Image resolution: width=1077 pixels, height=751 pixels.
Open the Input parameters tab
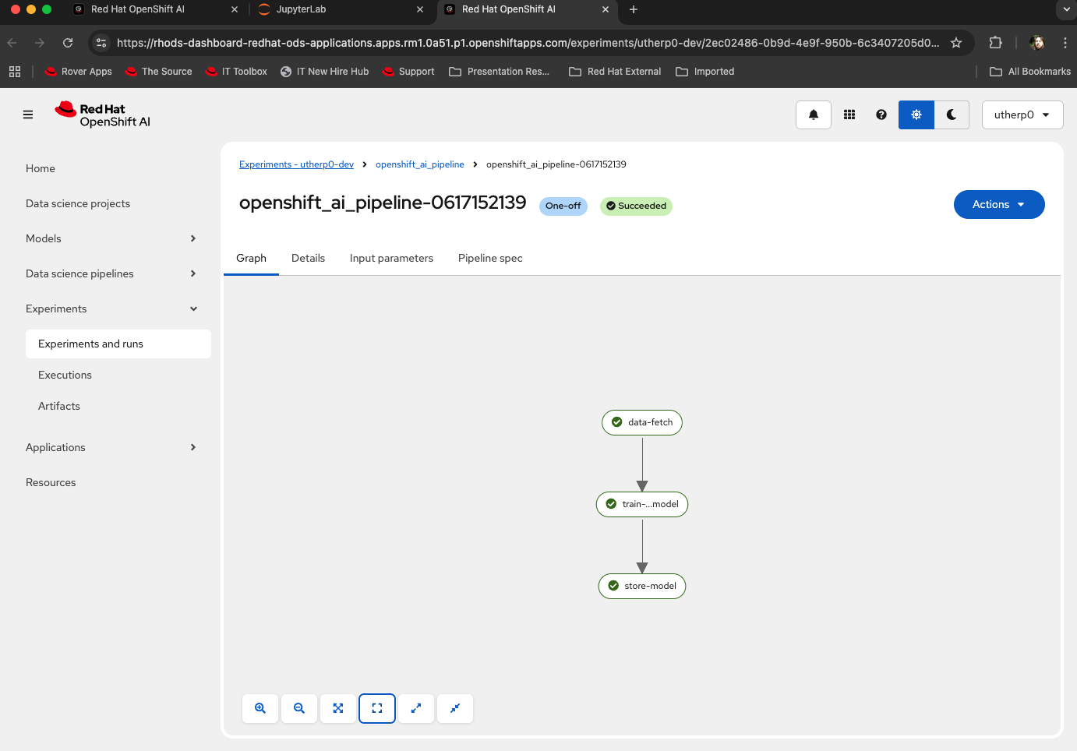tap(391, 258)
